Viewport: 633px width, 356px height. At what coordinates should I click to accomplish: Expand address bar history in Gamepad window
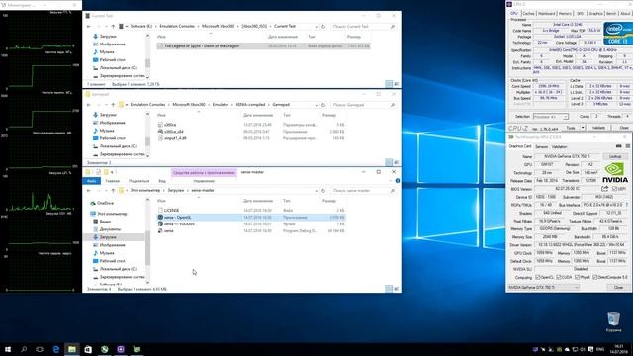[316, 105]
